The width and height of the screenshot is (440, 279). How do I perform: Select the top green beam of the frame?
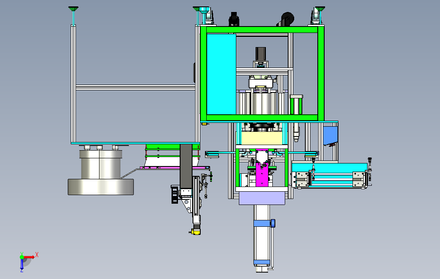pyautogui.click(x=262, y=30)
